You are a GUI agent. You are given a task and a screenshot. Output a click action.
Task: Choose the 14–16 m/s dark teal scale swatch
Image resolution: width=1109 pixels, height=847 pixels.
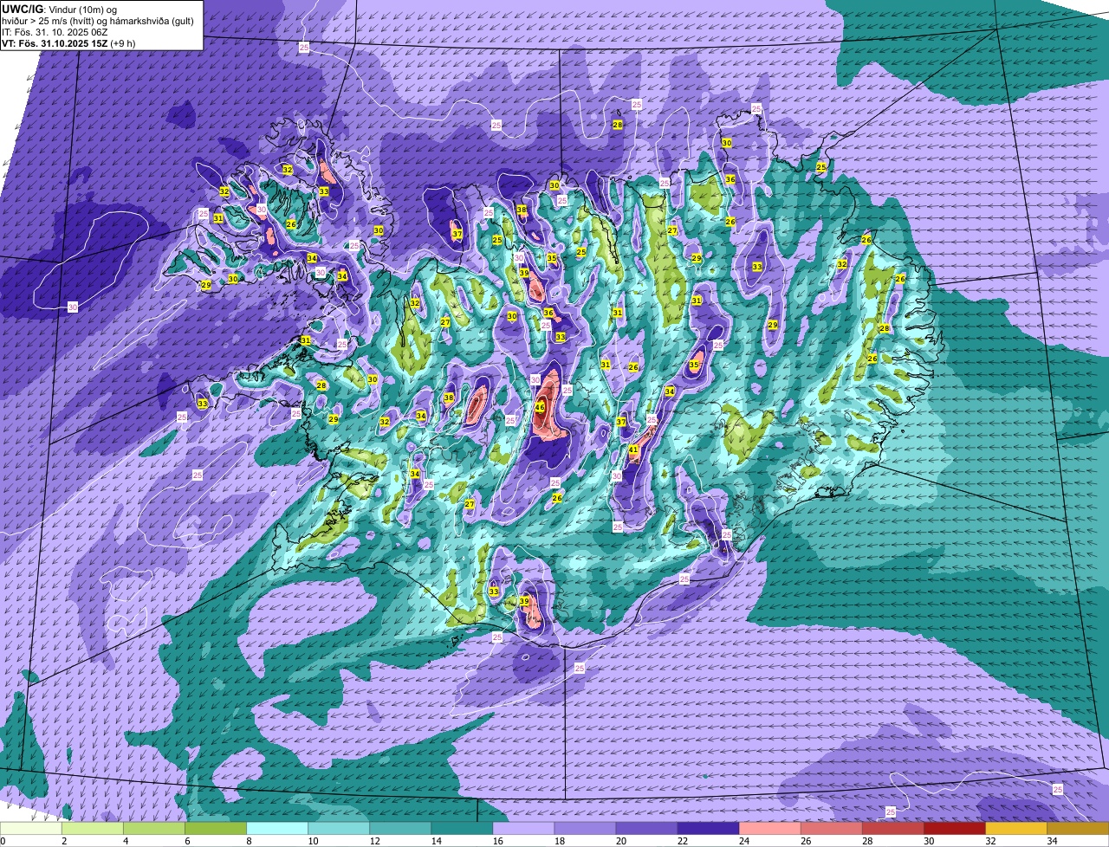point(462,829)
